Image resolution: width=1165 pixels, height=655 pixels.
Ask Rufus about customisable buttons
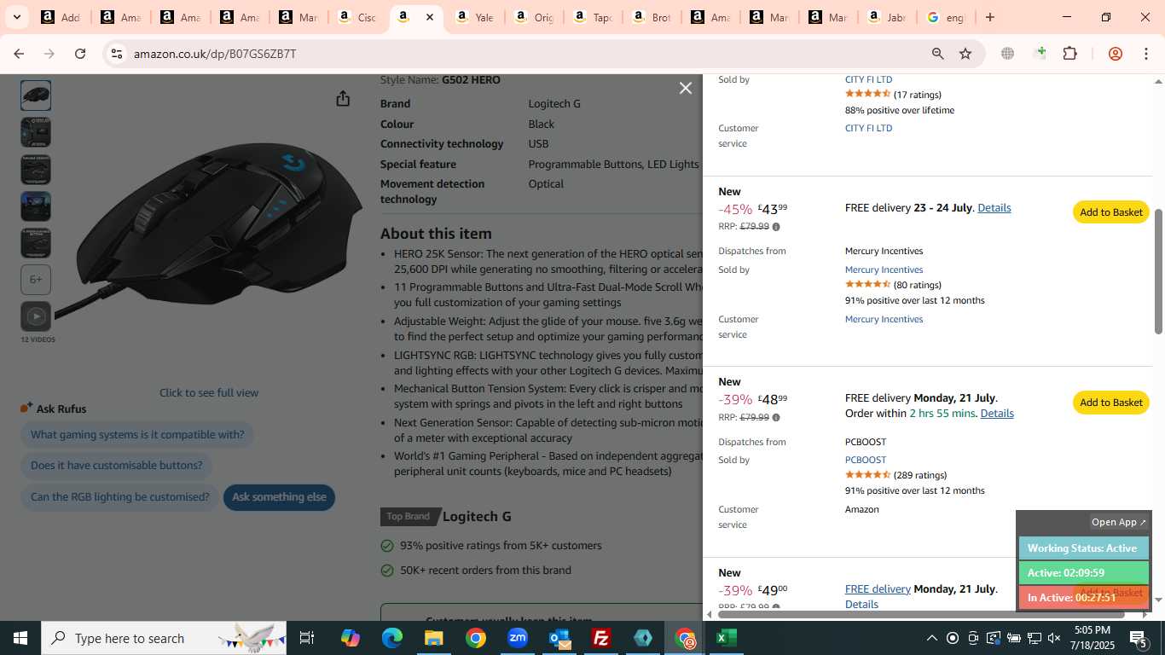tap(117, 466)
